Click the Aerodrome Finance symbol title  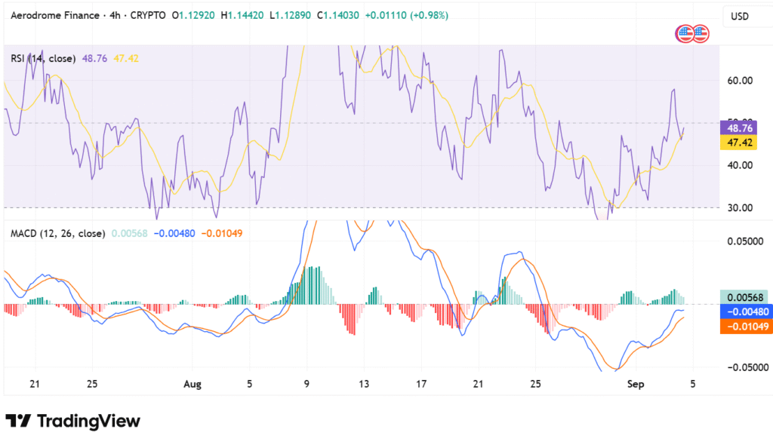[55, 15]
